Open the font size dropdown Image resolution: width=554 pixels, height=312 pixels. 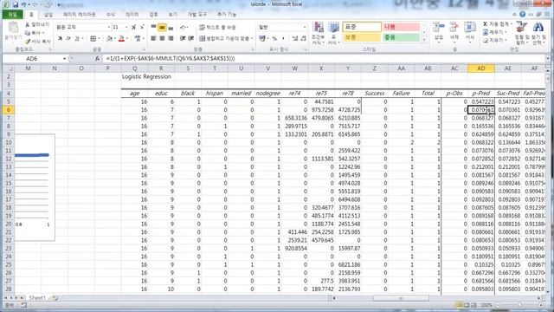[x=126, y=27]
